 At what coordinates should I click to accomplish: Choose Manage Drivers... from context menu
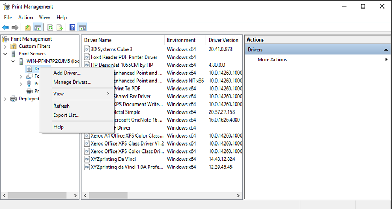point(72,82)
